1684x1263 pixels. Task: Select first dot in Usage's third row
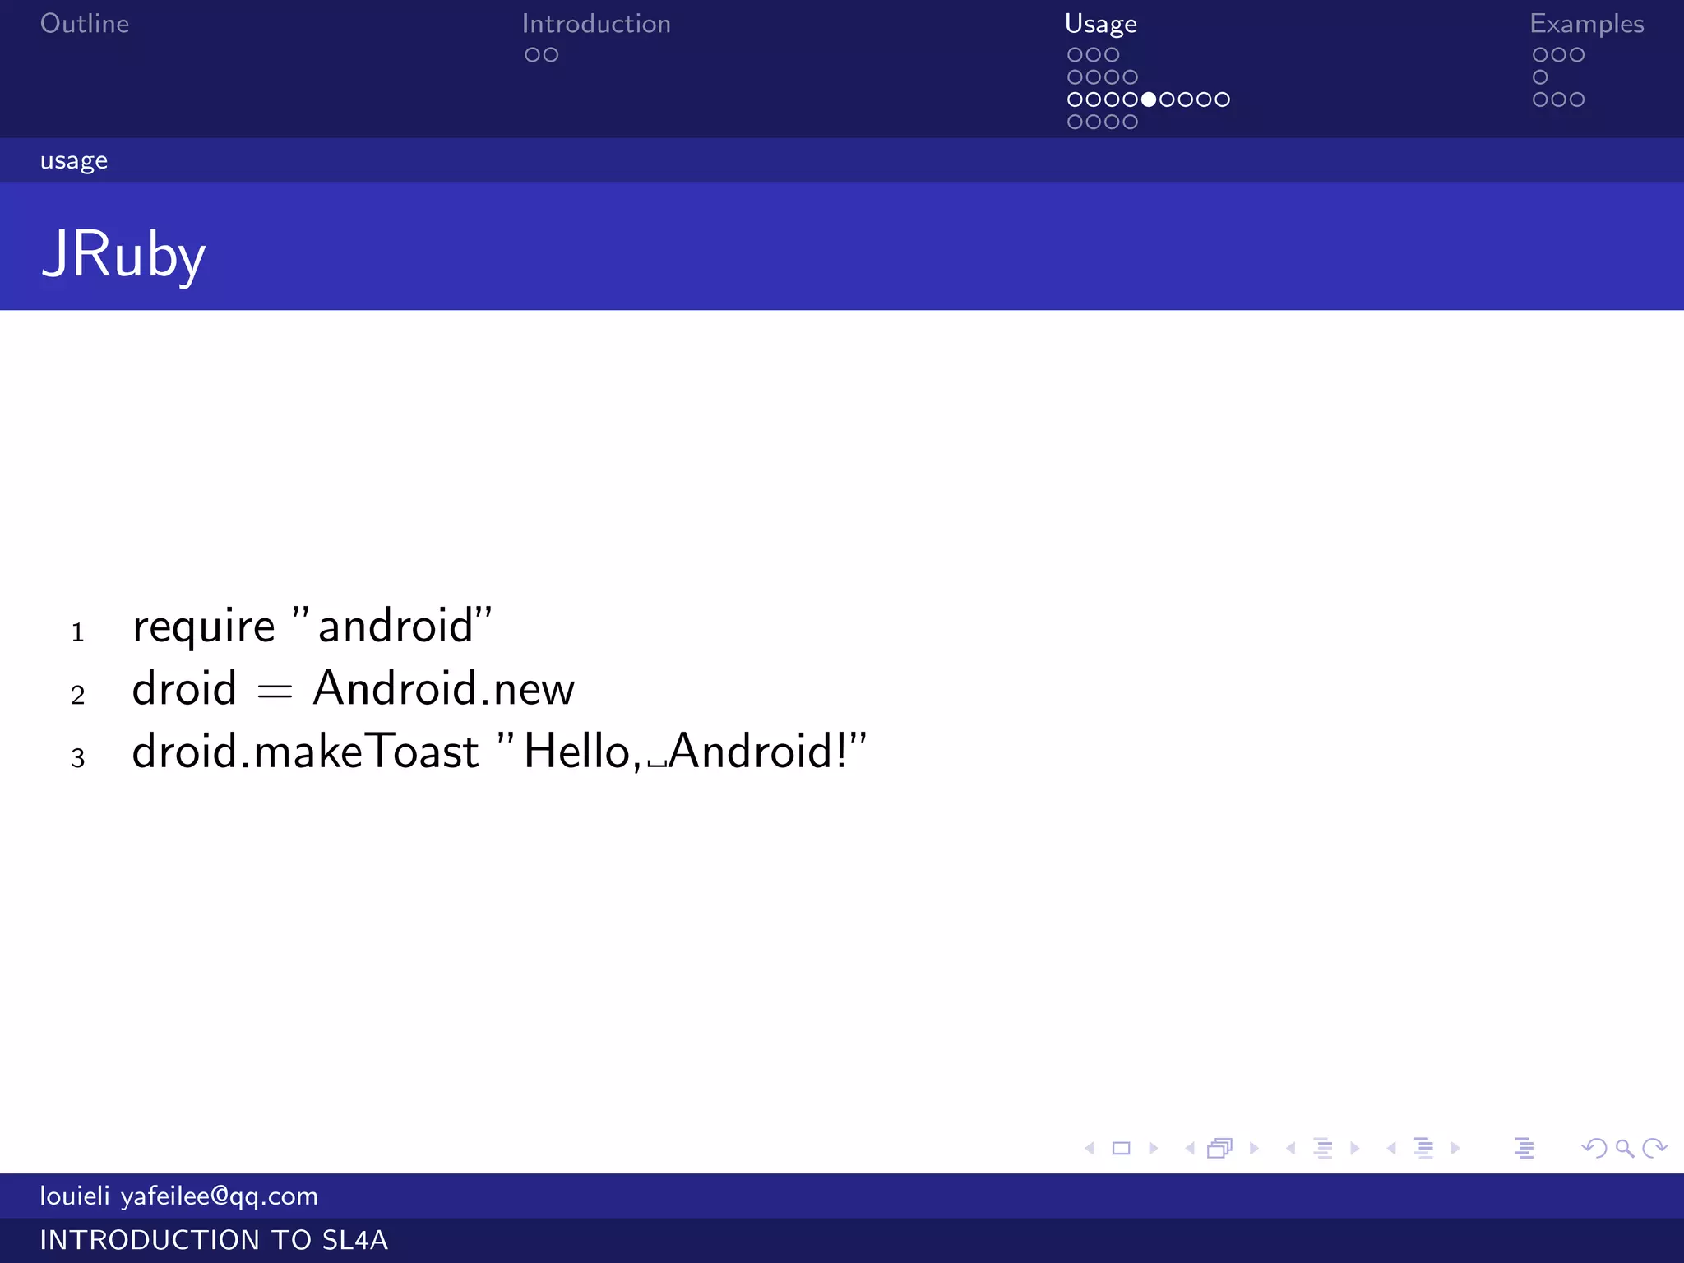click(1075, 99)
